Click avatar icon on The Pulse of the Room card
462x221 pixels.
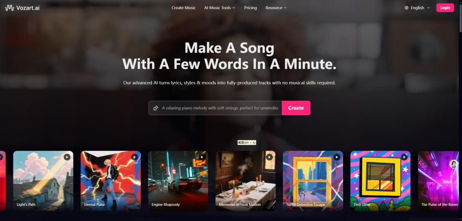click(x=454, y=164)
